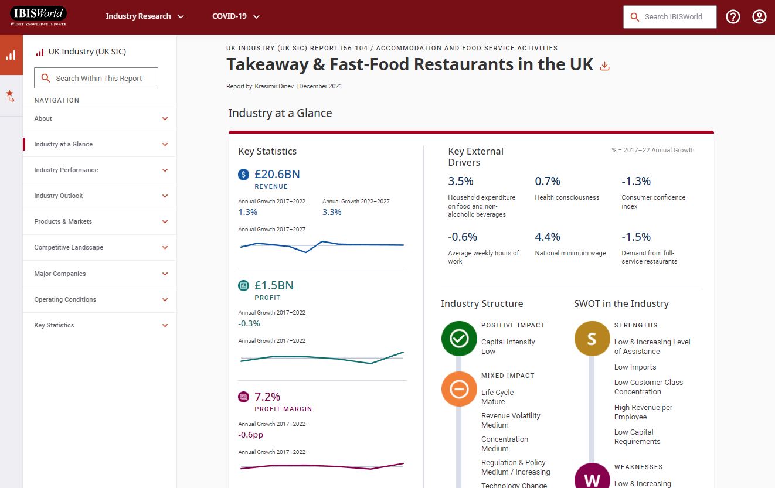Open the COVID-19 dropdown menu
This screenshot has height=488, width=775.
tap(236, 16)
